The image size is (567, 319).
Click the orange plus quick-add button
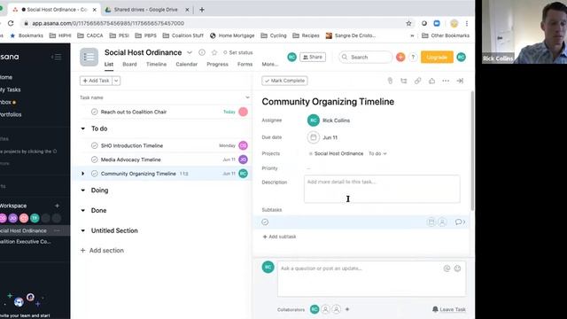click(x=400, y=57)
